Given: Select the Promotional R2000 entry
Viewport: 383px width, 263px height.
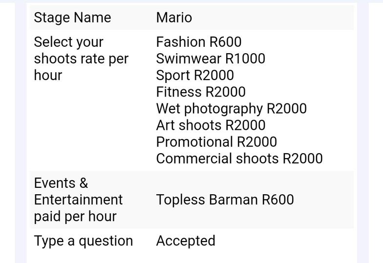Looking at the screenshot, I should click(x=216, y=142).
